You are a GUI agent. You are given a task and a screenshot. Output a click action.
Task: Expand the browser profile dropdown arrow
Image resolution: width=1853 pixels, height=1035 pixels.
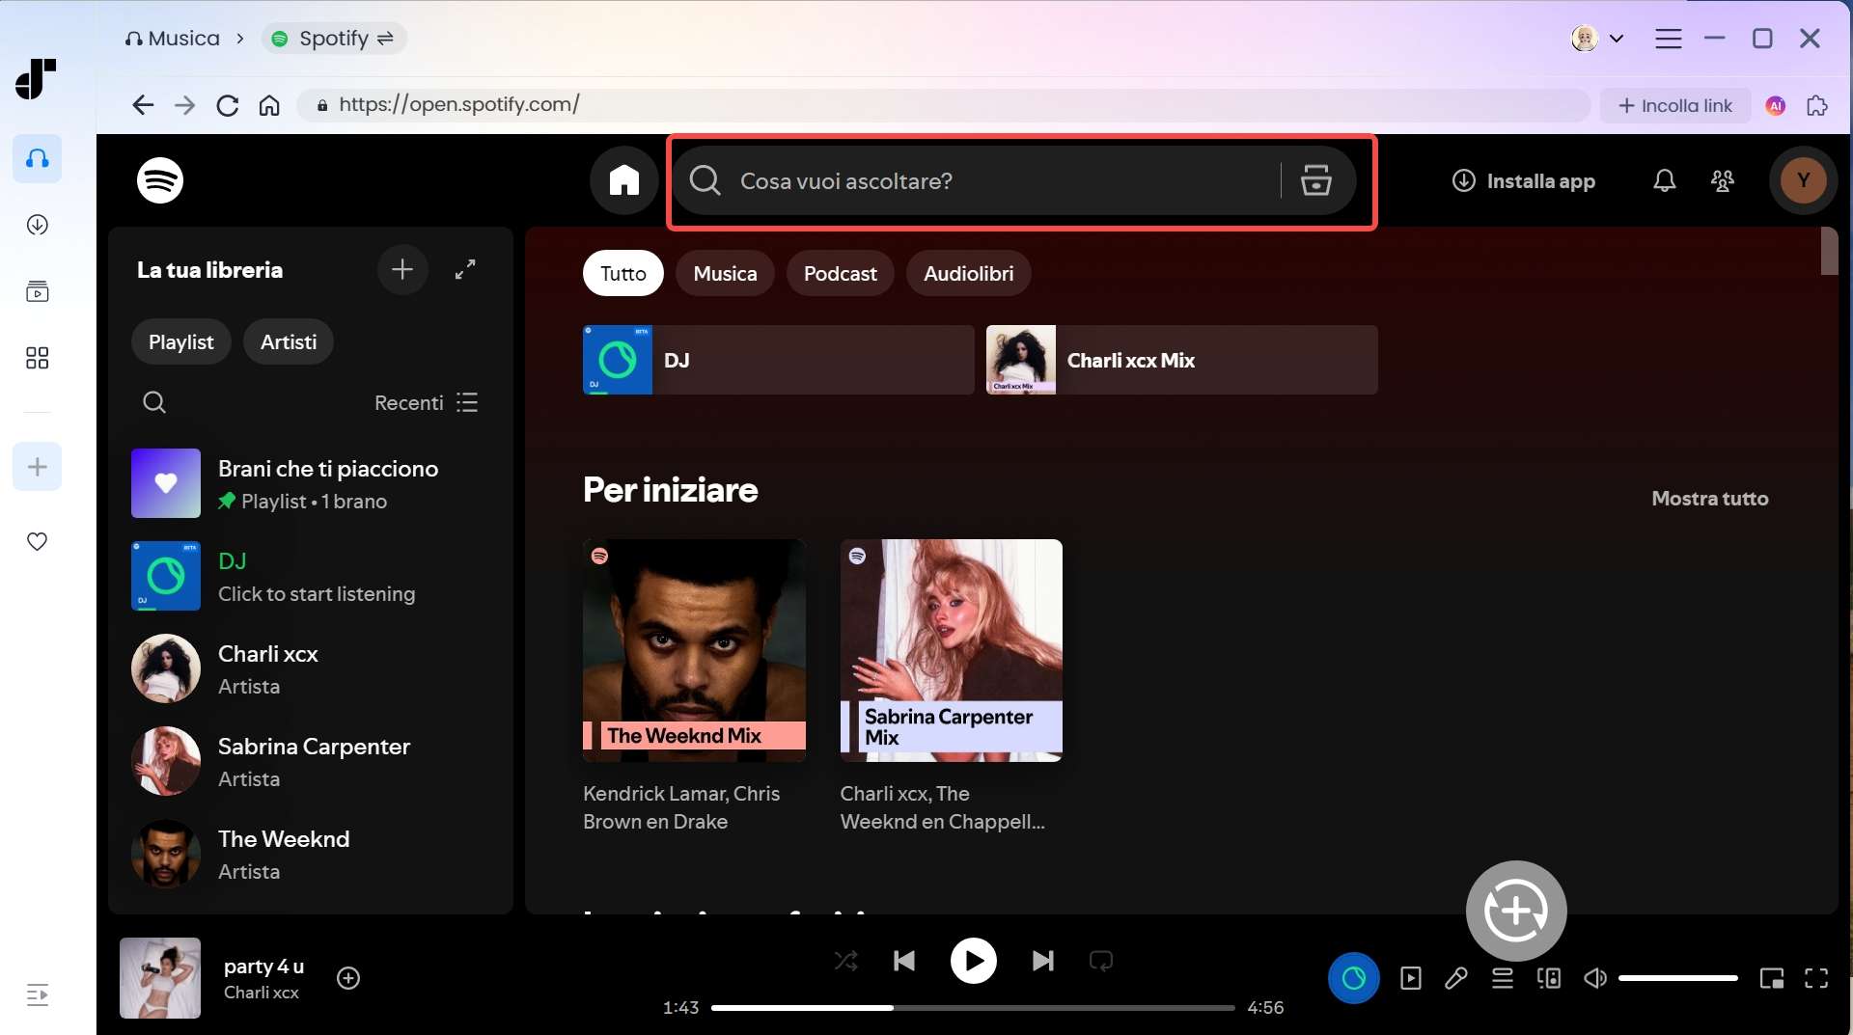pos(1618,38)
